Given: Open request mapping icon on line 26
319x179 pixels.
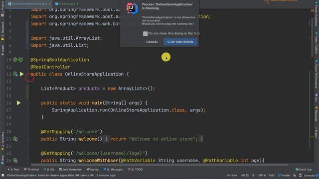Looking at the screenshot, I should tap(15, 160).
